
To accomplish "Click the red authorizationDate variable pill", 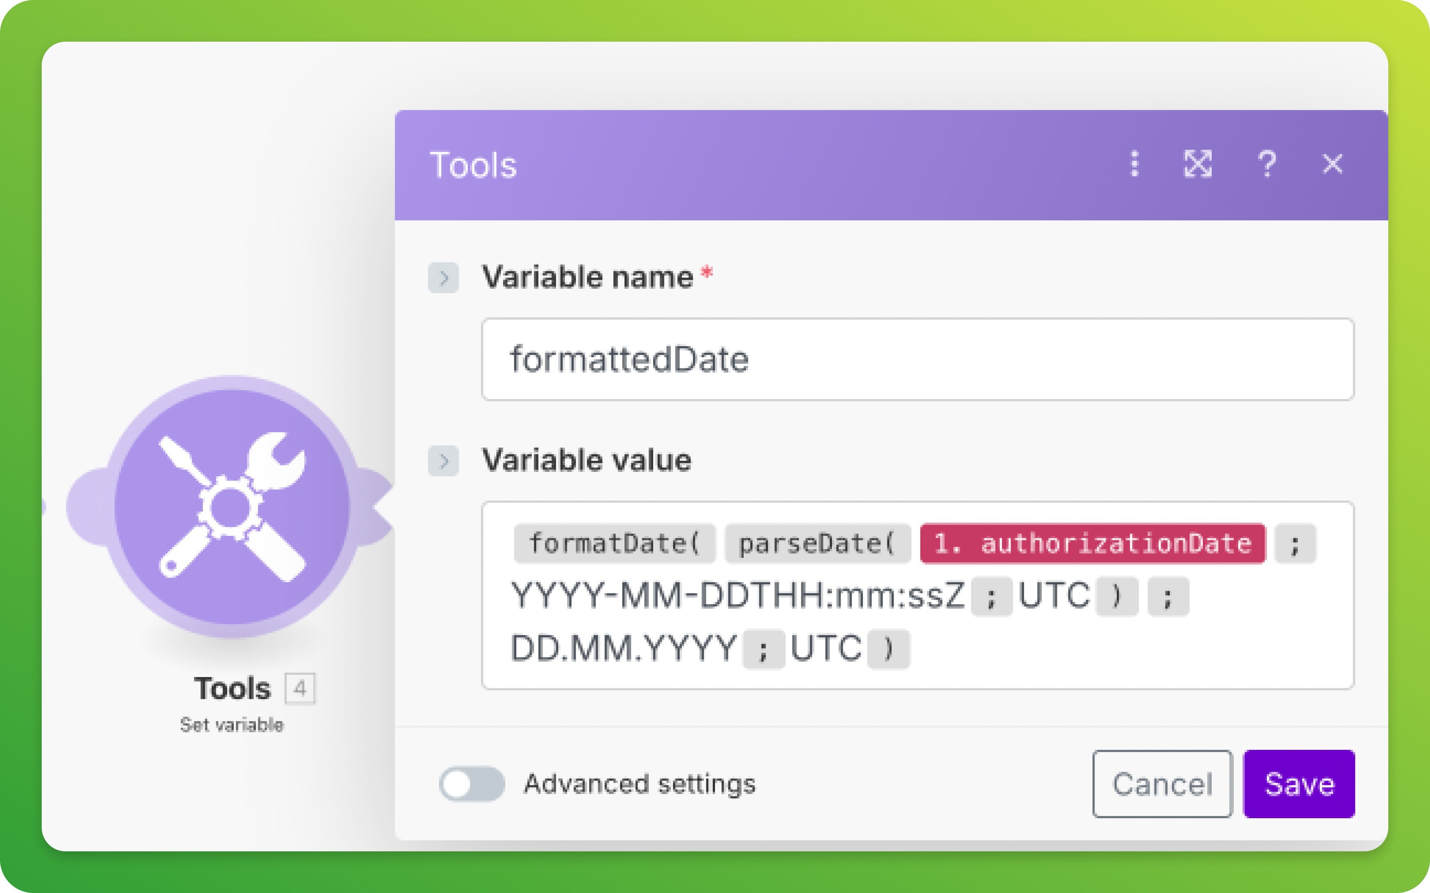I will tap(1093, 543).
